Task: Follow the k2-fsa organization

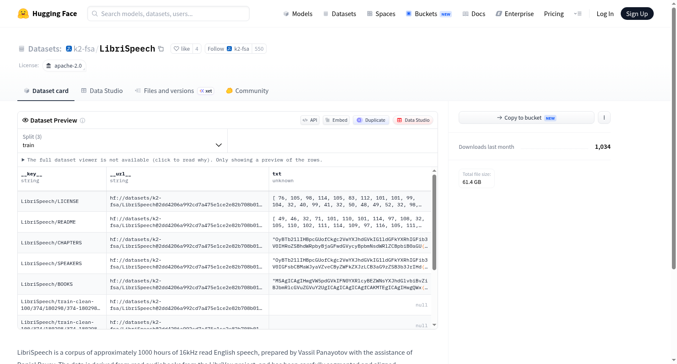Action: [x=228, y=49]
